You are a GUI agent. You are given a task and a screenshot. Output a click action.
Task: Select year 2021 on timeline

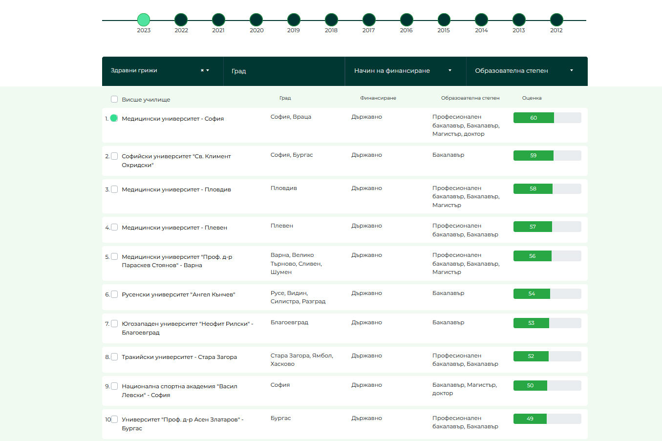pos(218,20)
